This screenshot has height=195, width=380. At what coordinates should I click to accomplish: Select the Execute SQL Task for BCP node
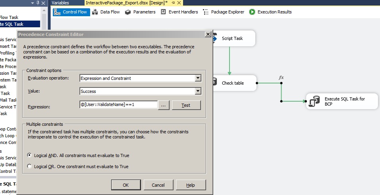342,101
